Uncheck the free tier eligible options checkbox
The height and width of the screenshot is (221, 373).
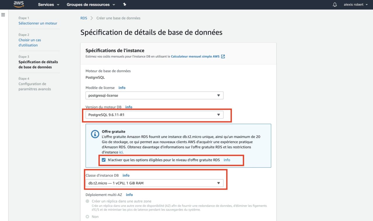click(104, 160)
